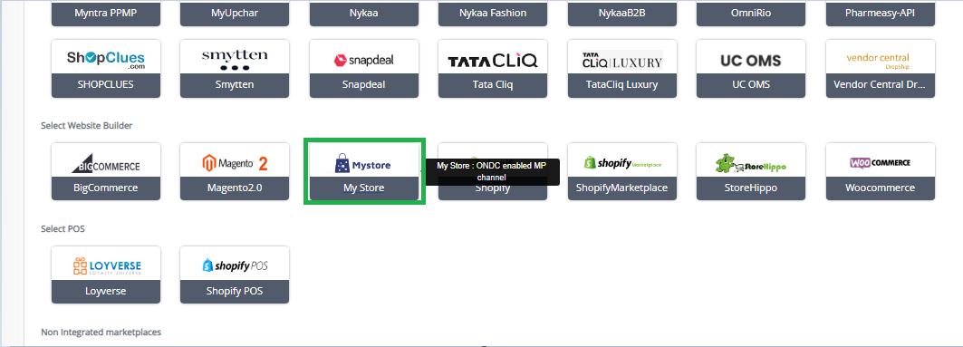Choose the UC OMS channel tile

click(751, 69)
